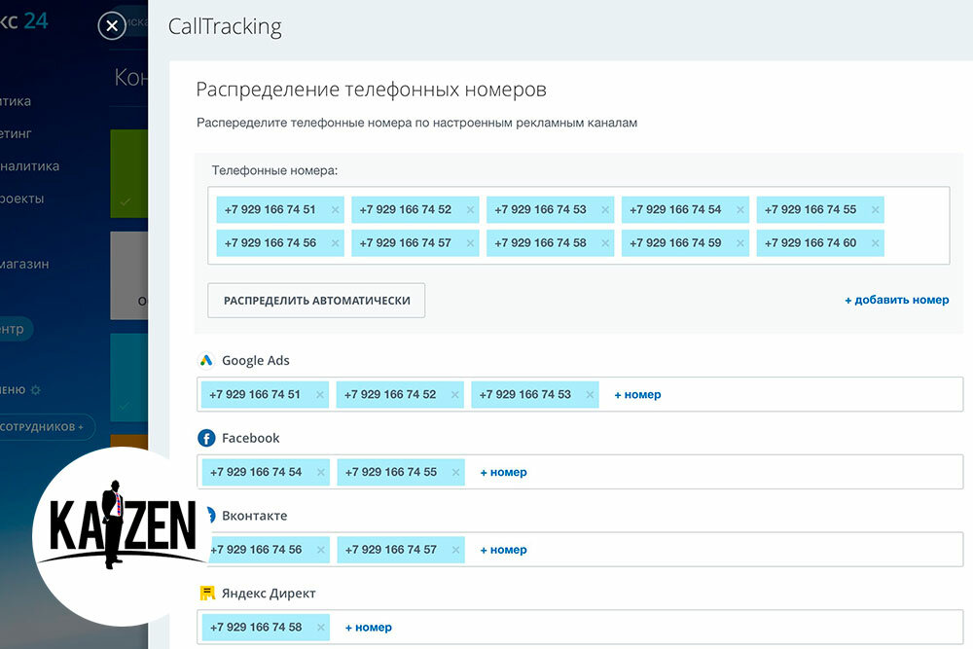
Task: Click the Google Ads channel label
Action: 256,360
